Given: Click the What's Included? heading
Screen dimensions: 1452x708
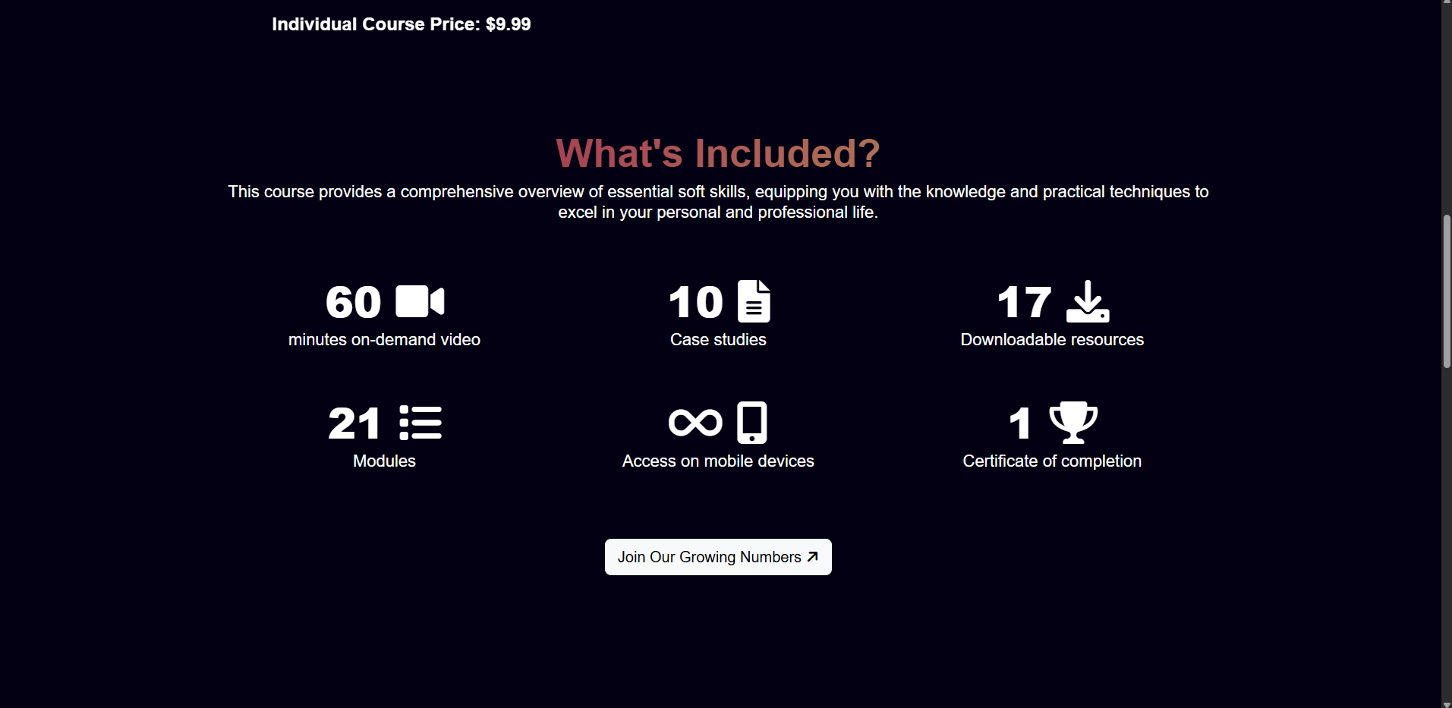Looking at the screenshot, I should coord(718,153).
